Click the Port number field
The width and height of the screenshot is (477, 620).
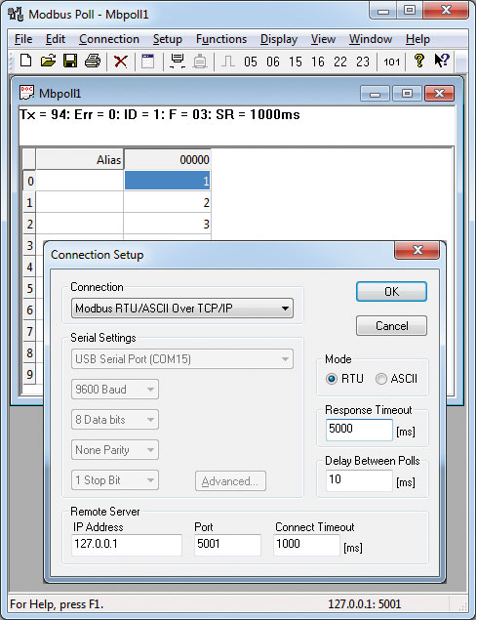coord(227,545)
